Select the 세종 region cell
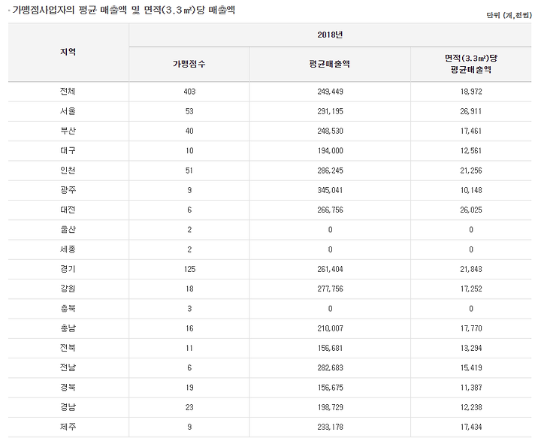The image size is (541, 438). click(68, 249)
